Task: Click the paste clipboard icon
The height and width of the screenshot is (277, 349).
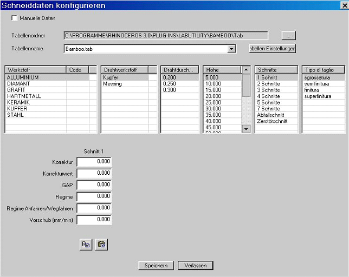Action: pos(101,245)
